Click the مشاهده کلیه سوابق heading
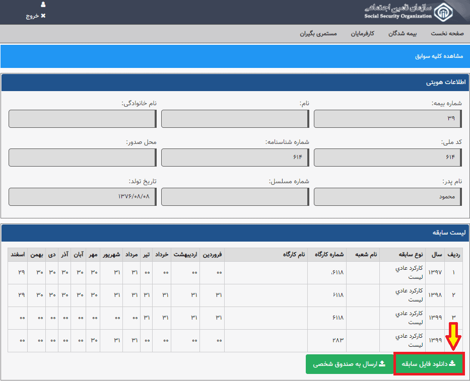This screenshot has width=470, height=381. 439,56
